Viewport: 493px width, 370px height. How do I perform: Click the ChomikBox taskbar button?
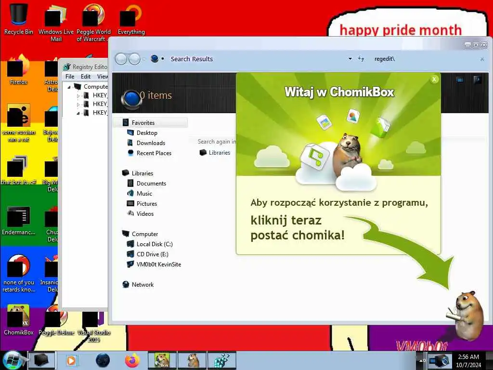(162, 360)
